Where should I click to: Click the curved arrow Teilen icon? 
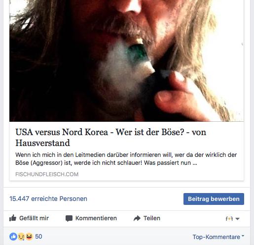(x=137, y=218)
